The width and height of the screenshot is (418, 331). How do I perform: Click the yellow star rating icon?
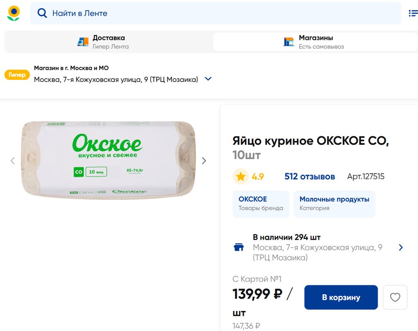pyautogui.click(x=240, y=177)
